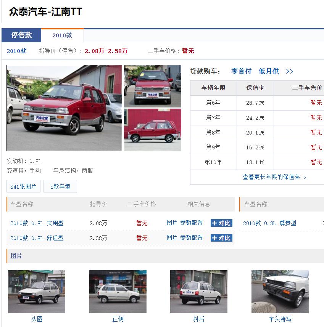
Task: Open the front-view red car thumbnail
Action: (152, 86)
